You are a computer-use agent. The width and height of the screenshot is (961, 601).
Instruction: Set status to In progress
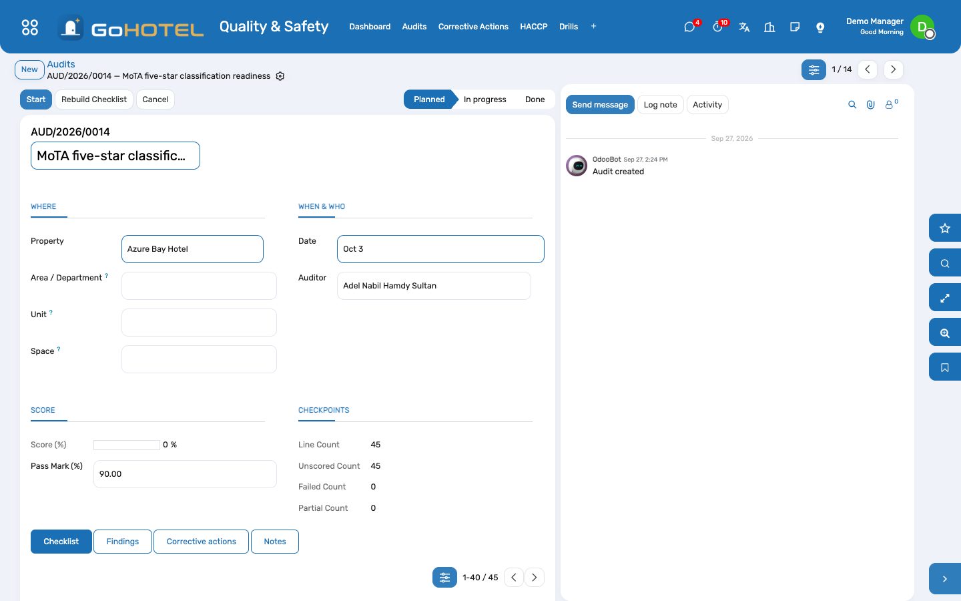tap(485, 99)
